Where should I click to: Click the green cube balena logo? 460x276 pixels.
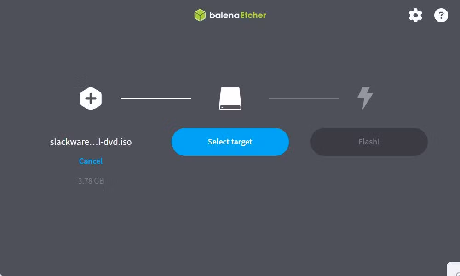click(x=200, y=15)
